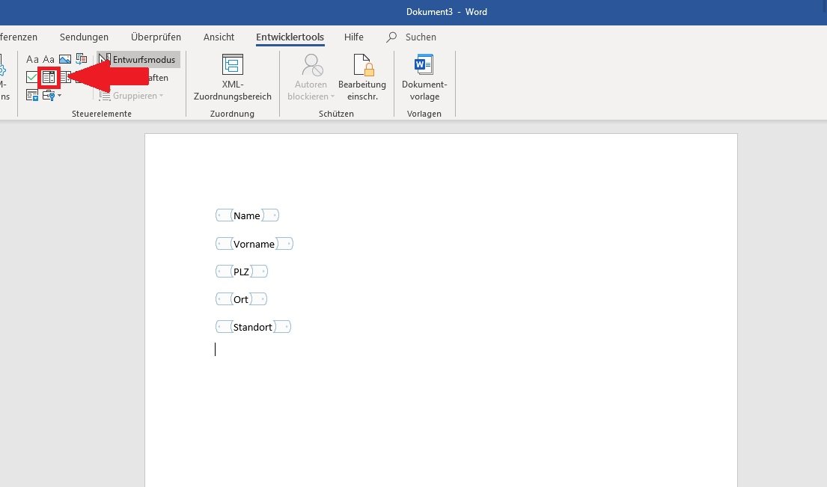Click the Vorname content control text
The image size is (827, 487).
point(254,244)
